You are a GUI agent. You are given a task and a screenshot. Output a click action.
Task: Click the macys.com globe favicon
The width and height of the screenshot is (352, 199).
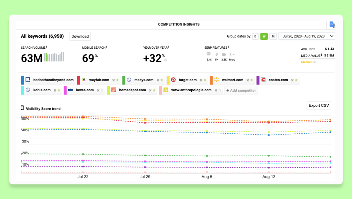[129, 80]
